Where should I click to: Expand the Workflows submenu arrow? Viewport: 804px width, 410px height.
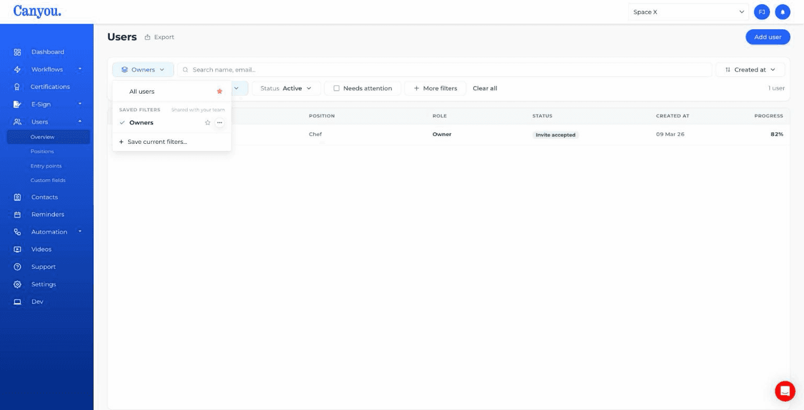point(80,69)
